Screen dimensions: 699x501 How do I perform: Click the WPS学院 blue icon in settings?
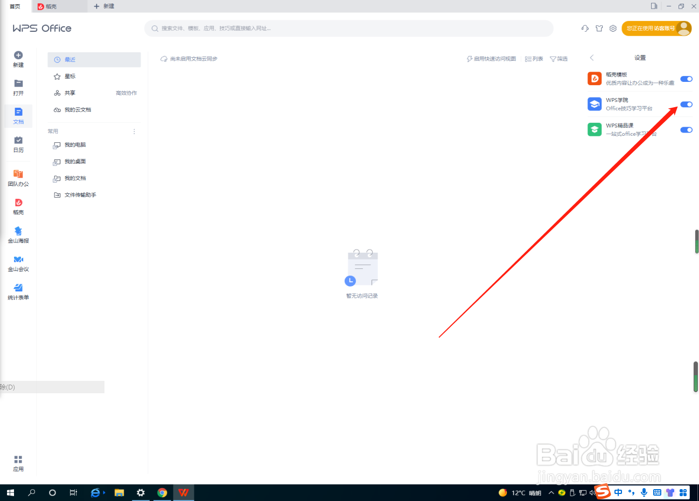595,104
